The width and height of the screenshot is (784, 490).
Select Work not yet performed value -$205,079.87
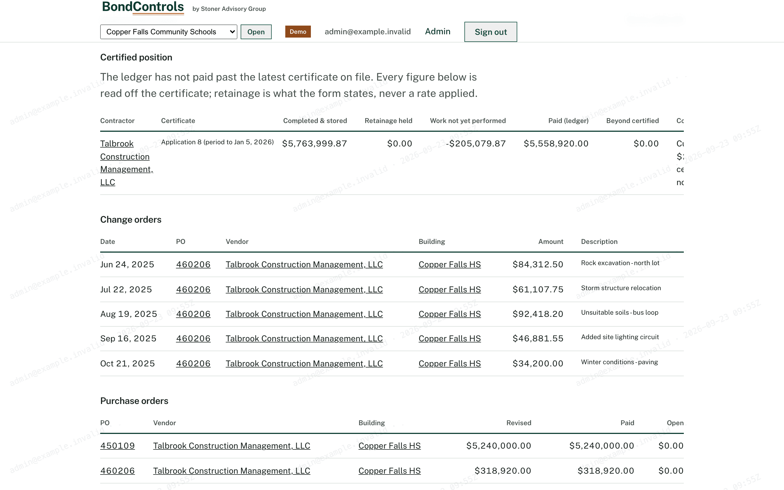[x=476, y=143]
